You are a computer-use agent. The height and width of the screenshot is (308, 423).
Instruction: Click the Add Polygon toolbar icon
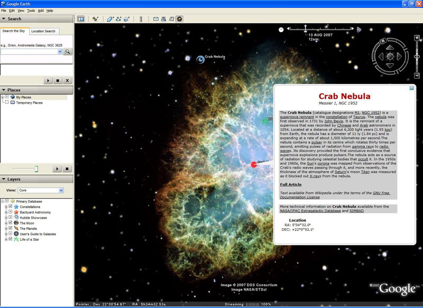pos(111,19)
